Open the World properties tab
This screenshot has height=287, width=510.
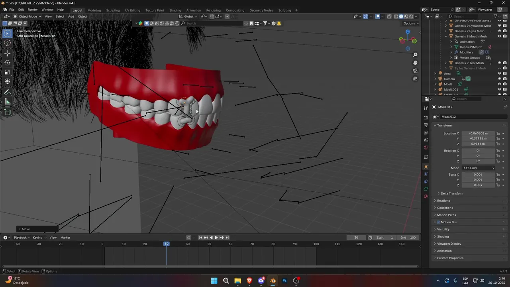click(x=426, y=147)
